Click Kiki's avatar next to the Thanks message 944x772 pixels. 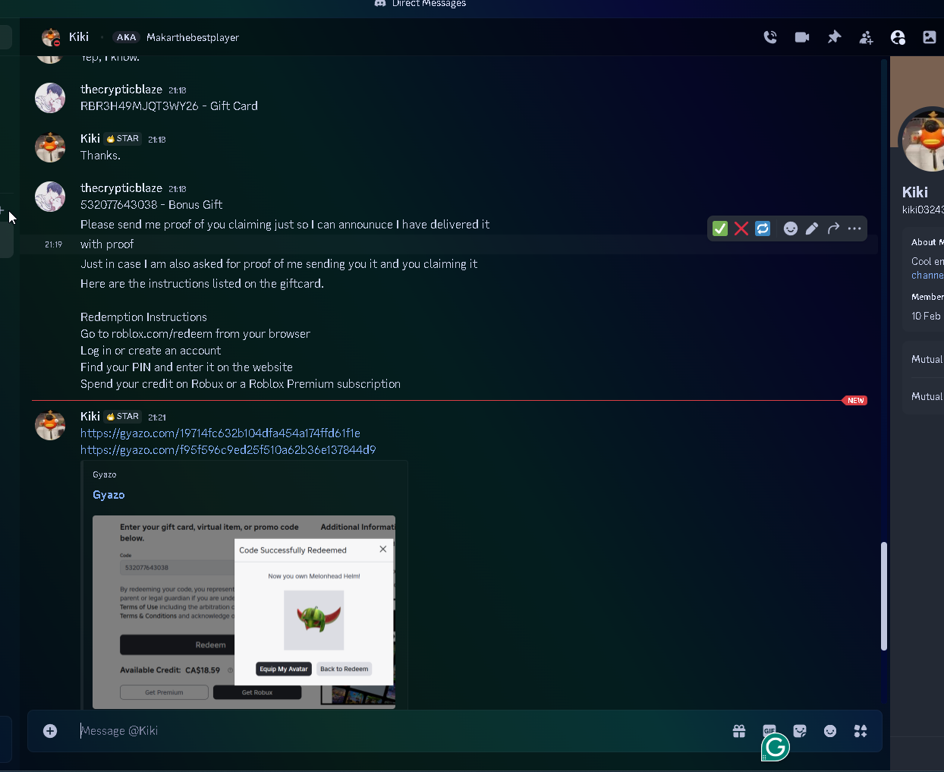coord(50,147)
